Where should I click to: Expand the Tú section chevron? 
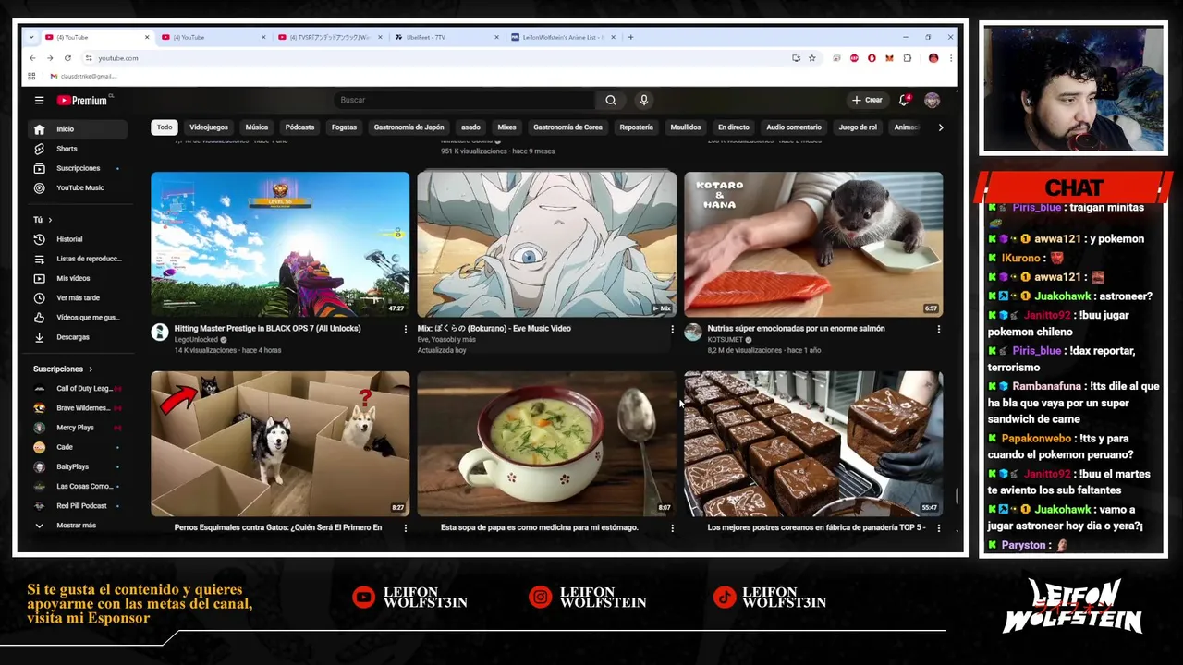tap(50, 220)
